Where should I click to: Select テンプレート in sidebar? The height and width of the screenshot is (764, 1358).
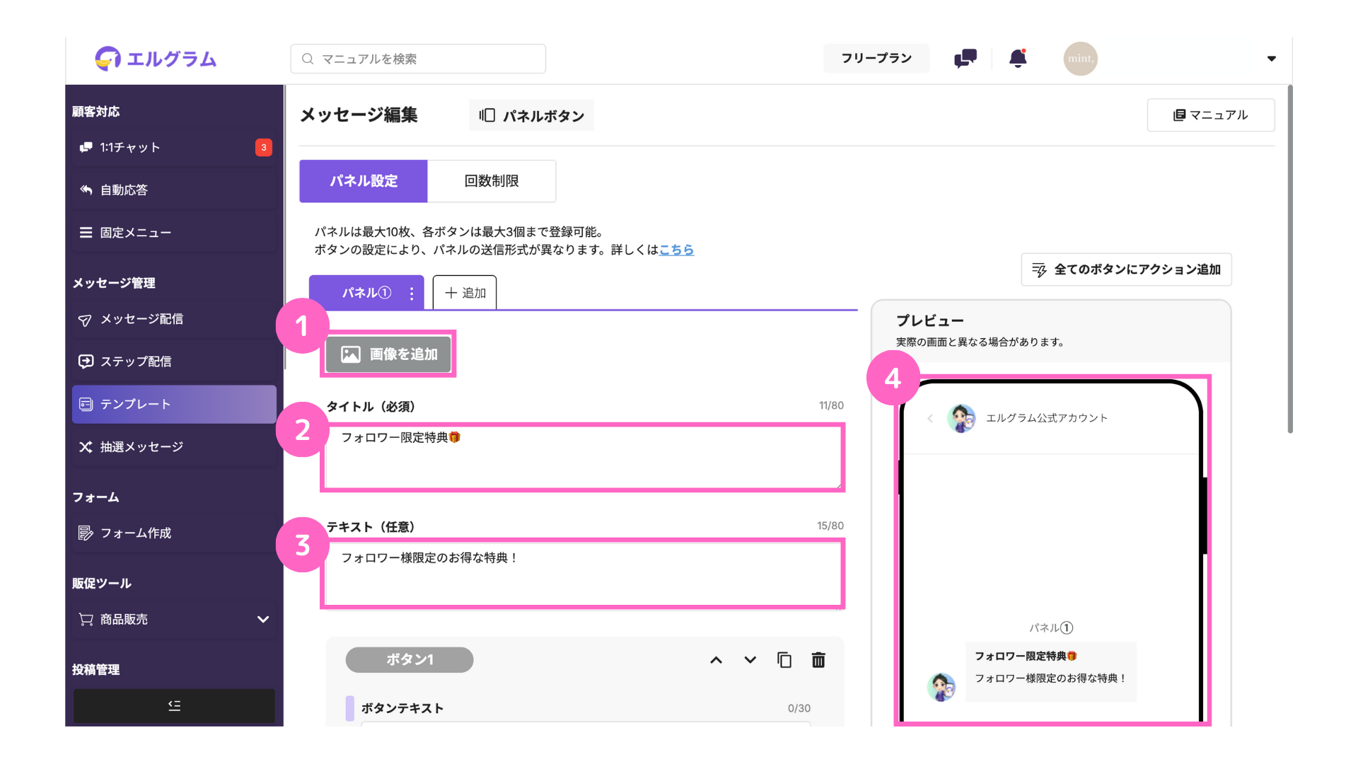coord(174,404)
